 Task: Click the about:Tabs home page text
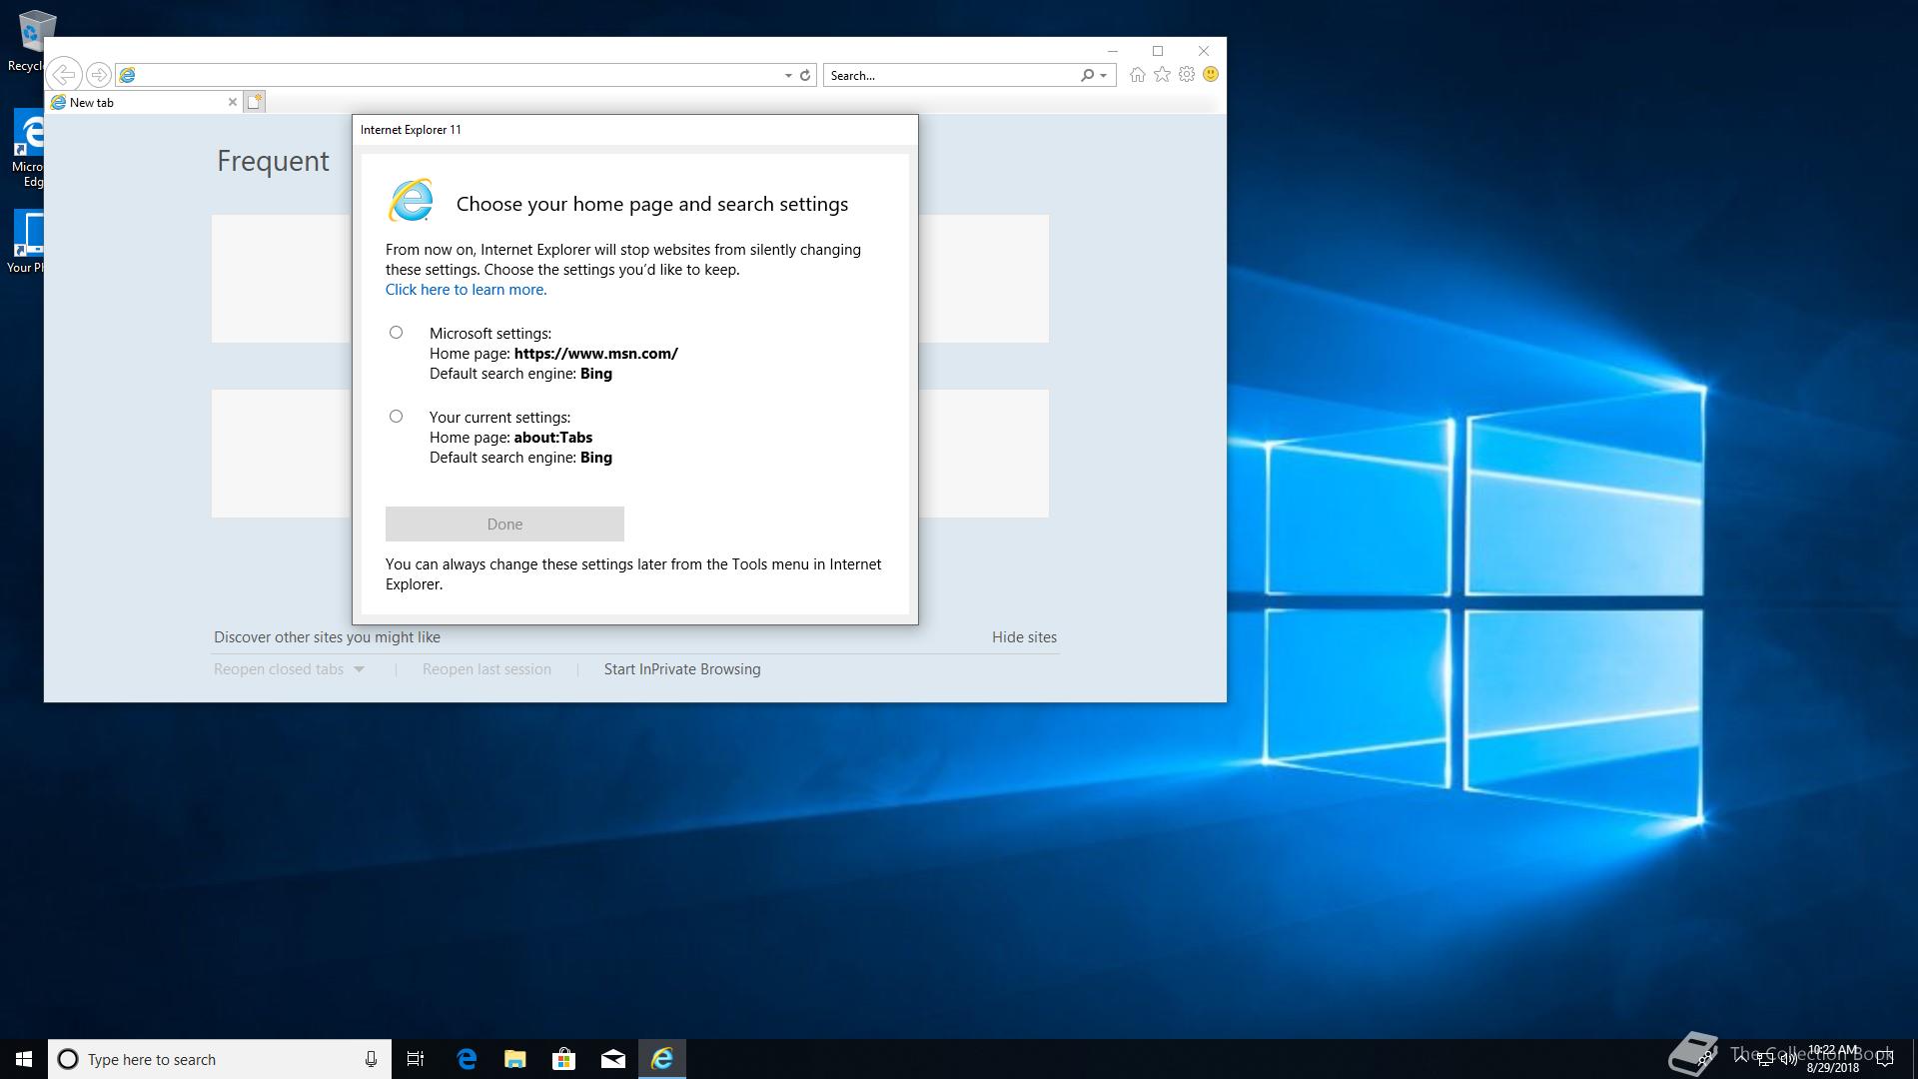pyautogui.click(x=552, y=438)
